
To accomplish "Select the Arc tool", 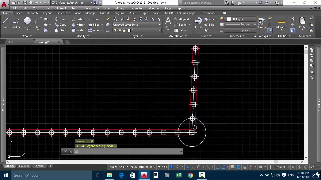I will (x=38, y=23).
